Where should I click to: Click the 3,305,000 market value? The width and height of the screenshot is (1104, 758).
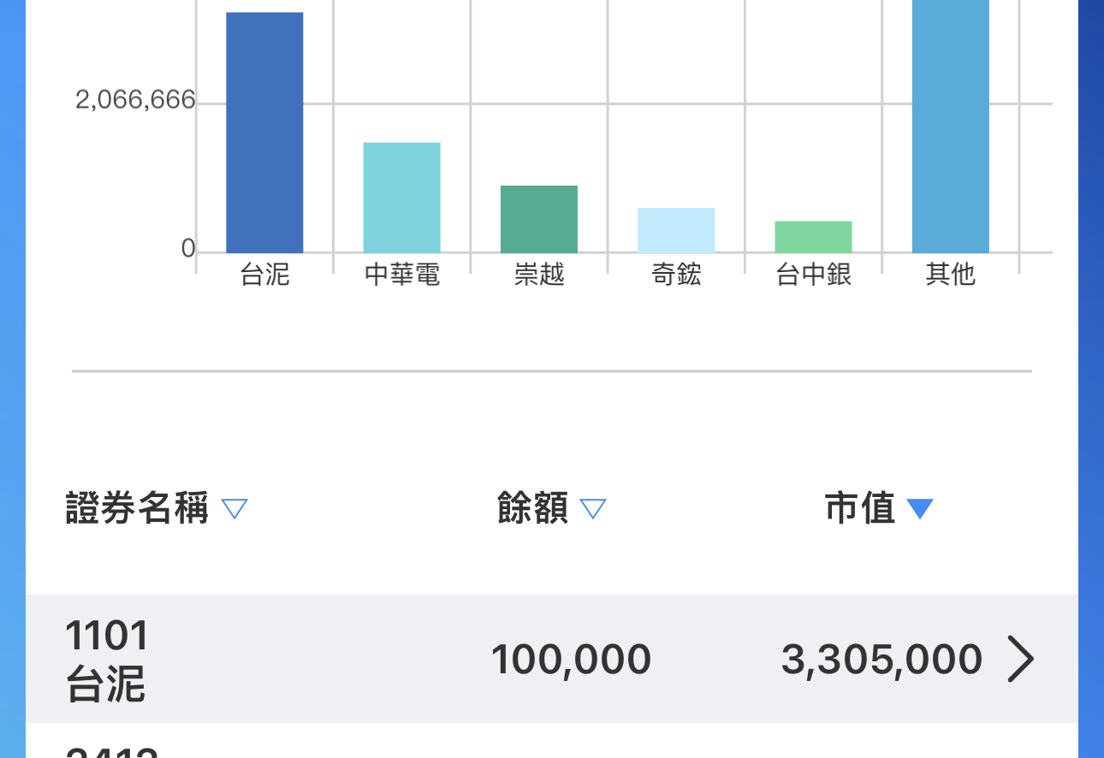tap(881, 660)
